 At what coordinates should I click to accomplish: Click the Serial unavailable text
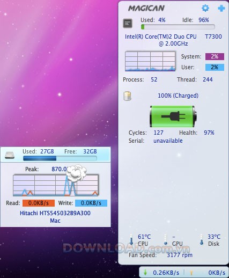(168, 141)
